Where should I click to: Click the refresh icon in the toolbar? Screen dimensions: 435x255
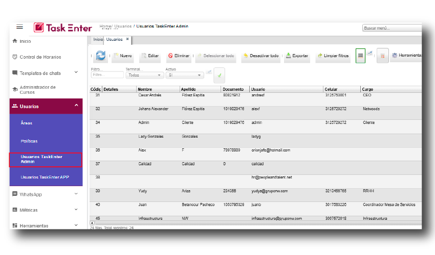click(101, 56)
